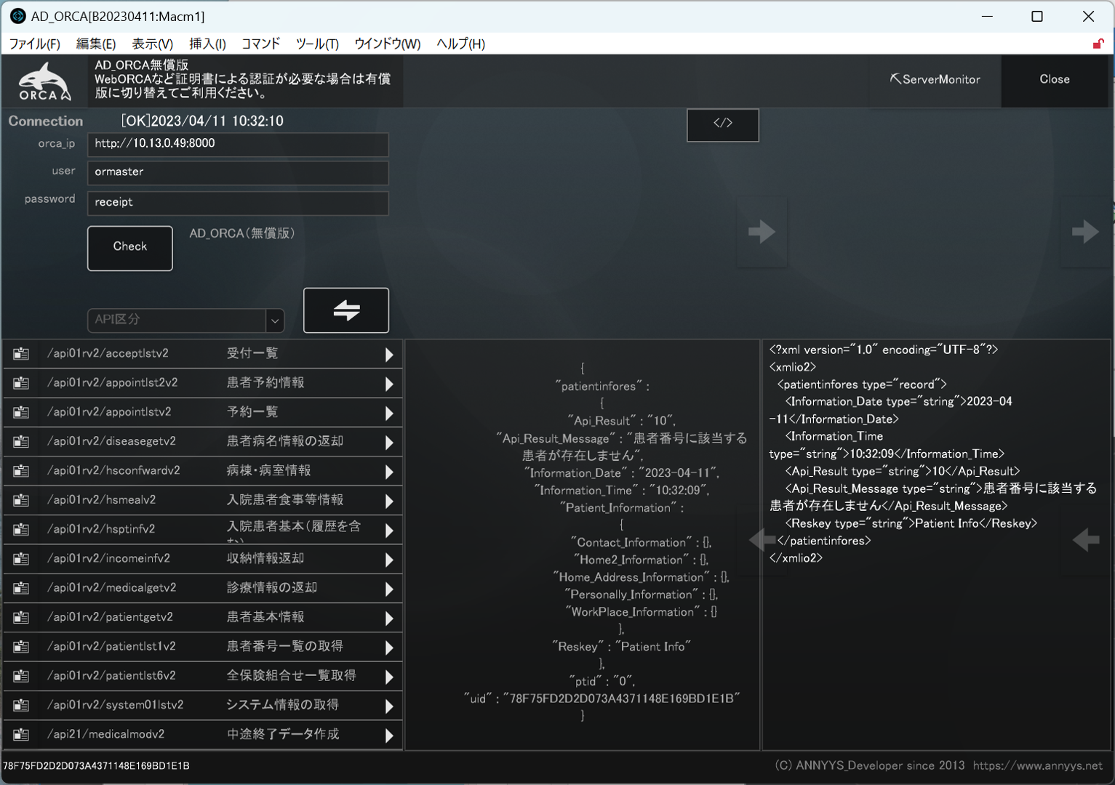This screenshot has height=785, width=1115.
Task: Click the </patientinfores> XML line
Action: [824, 541]
